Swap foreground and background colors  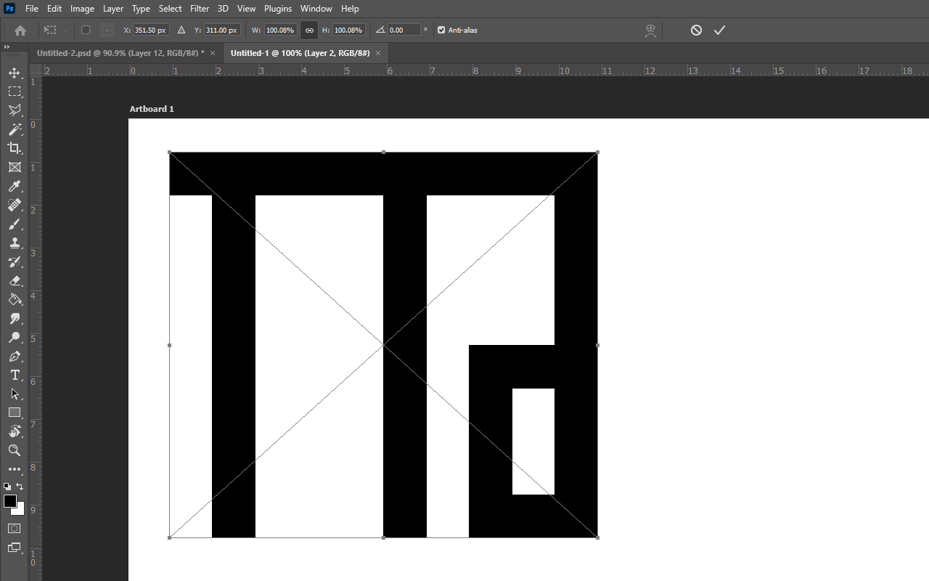point(20,487)
